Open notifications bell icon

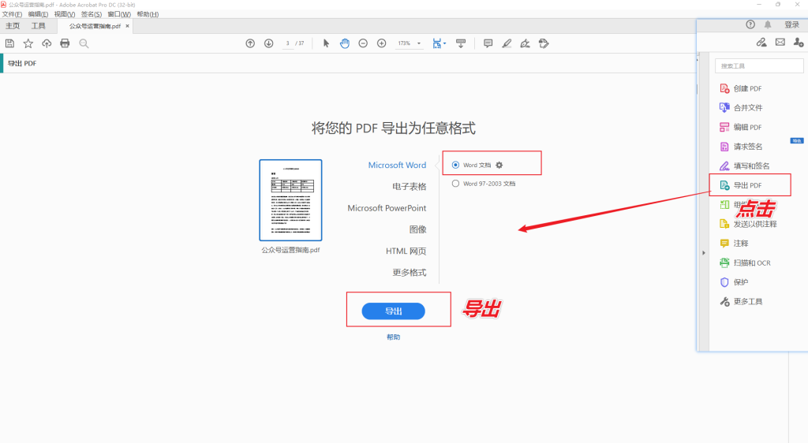coord(768,24)
